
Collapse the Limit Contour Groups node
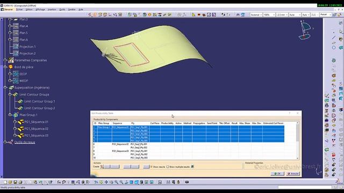pyautogui.click(x=10, y=94)
